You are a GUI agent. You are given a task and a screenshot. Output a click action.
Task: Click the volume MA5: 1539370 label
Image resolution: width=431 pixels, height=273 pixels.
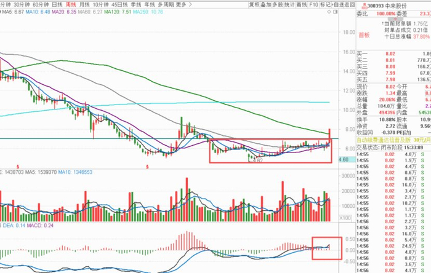(41, 172)
